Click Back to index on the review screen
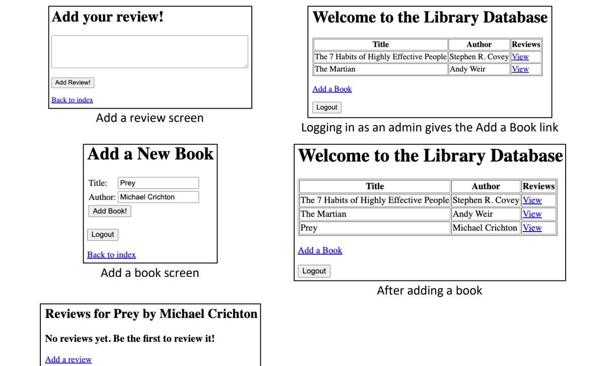The width and height of the screenshot is (610, 366). click(x=72, y=99)
